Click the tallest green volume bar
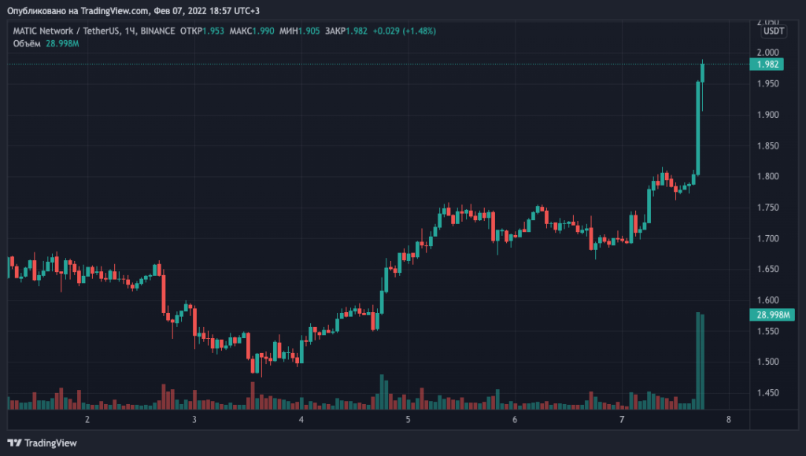Screen dimensions: 806x456 tap(697, 360)
